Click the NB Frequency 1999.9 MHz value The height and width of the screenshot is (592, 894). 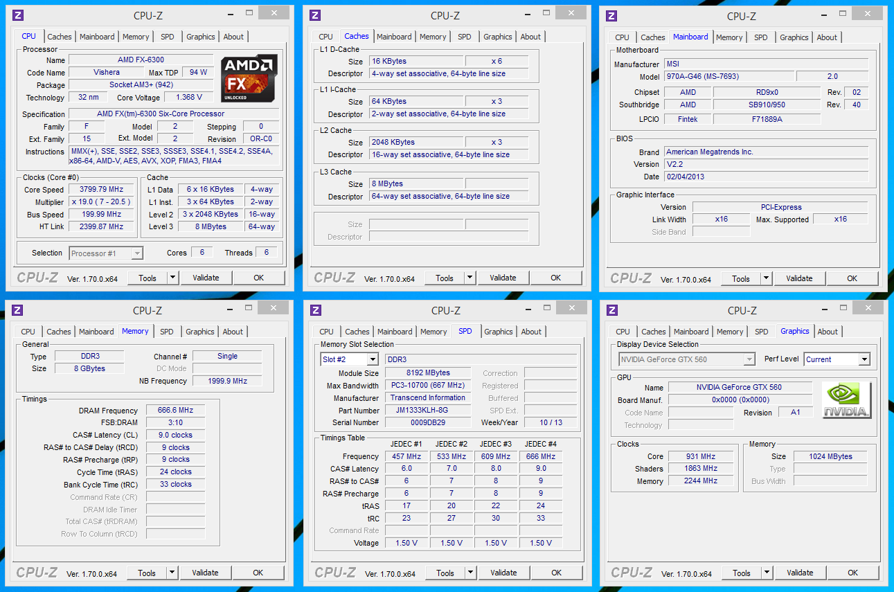[x=227, y=381]
